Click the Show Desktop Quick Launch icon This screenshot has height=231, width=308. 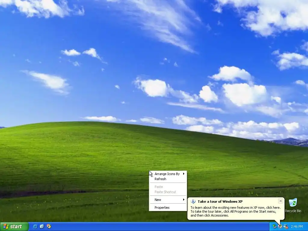coord(42,226)
